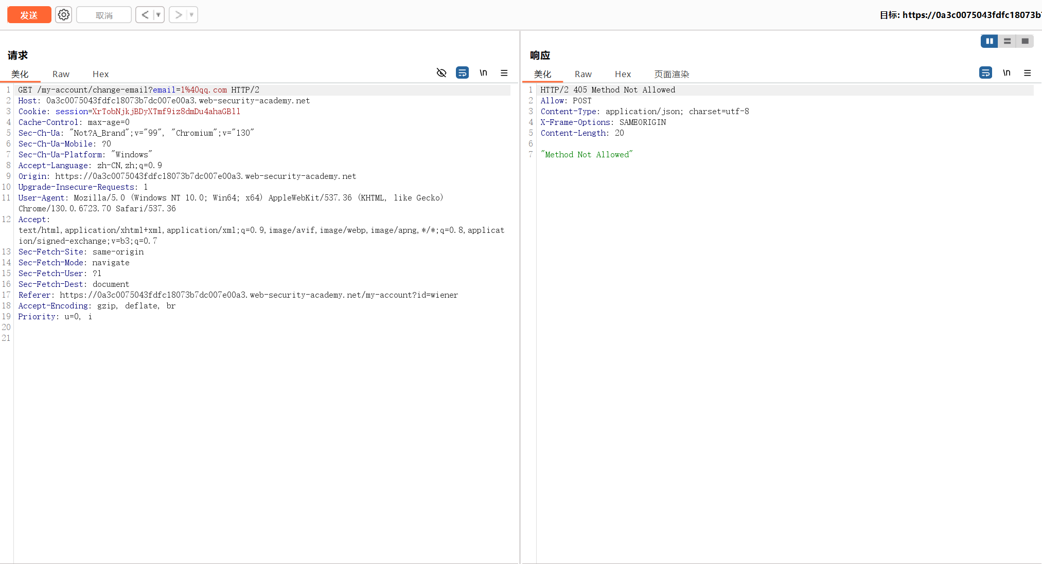The height and width of the screenshot is (564, 1042).
Task: Select top-bottom split layout icon
Action: [x=1008, y=41]
